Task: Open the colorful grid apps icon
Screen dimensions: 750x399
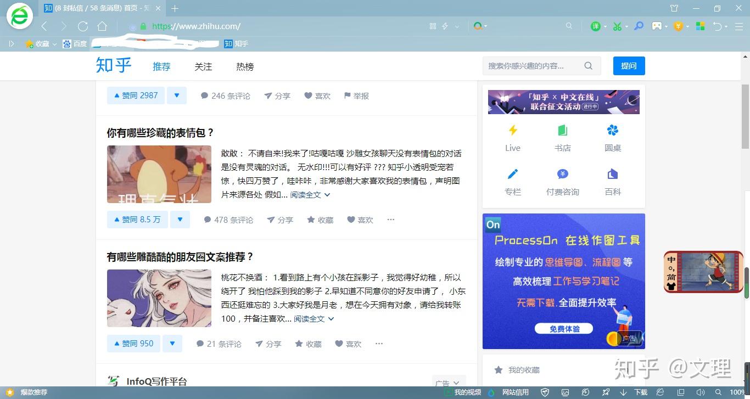Action: 700,26
